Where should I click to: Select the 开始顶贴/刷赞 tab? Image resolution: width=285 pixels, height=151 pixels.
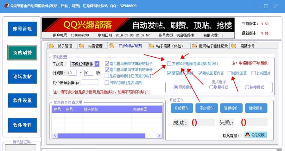pos(128,46)
